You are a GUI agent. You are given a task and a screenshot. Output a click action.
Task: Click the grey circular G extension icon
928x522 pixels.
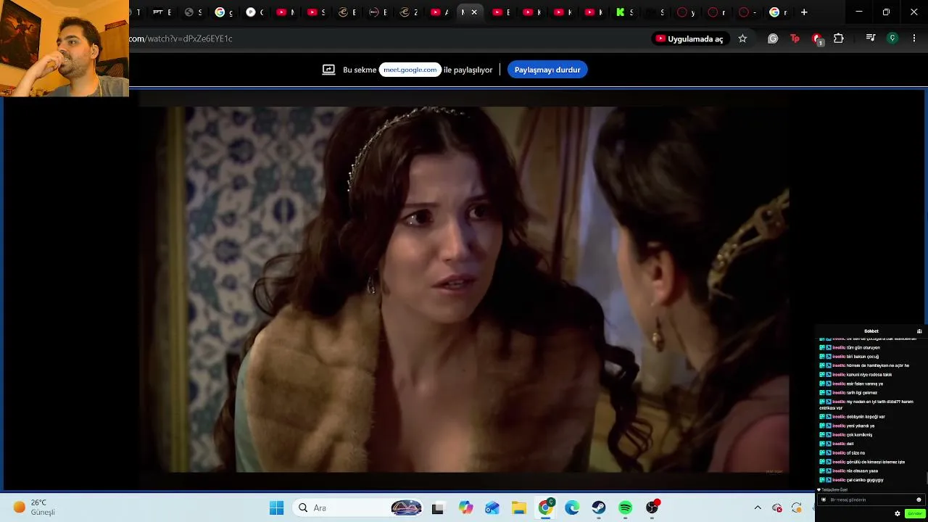click(773, 38)
